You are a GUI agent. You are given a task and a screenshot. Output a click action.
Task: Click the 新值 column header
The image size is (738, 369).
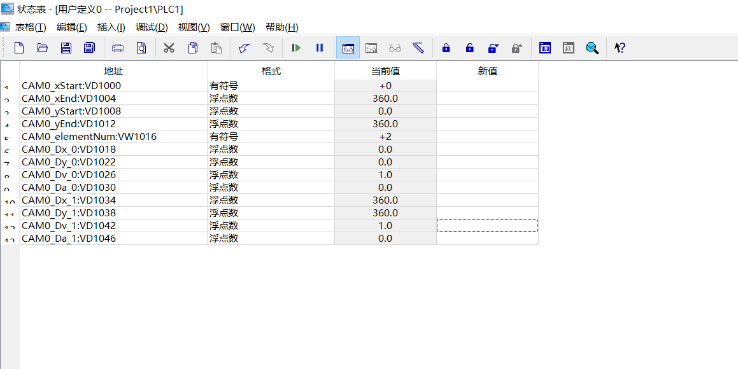(x=487, y=71)
